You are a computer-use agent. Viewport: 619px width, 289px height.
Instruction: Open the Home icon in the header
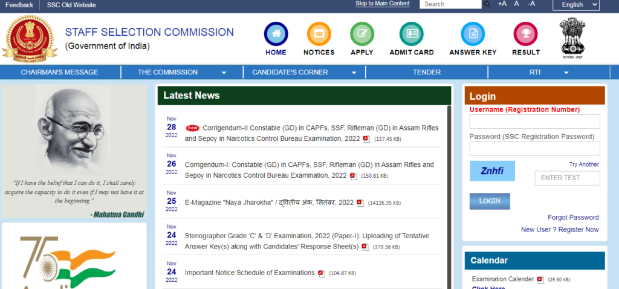pos(276,34)
